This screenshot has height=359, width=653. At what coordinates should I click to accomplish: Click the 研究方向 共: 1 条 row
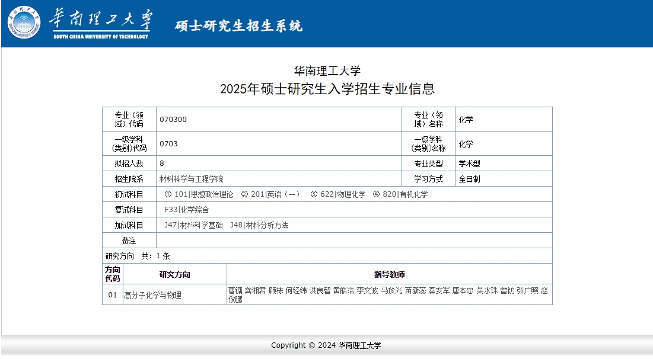[327, 256]
